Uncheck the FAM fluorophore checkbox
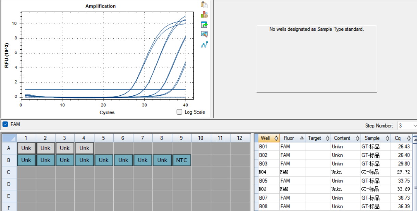Image resolution: width=417 pixels, height=211 pixels. point(5,124)
